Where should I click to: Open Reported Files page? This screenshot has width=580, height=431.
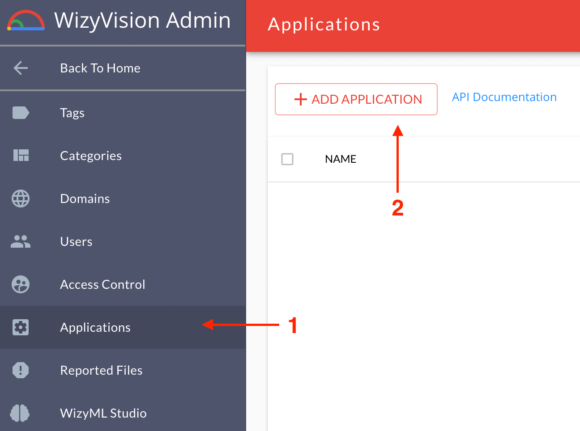(123, 370)
